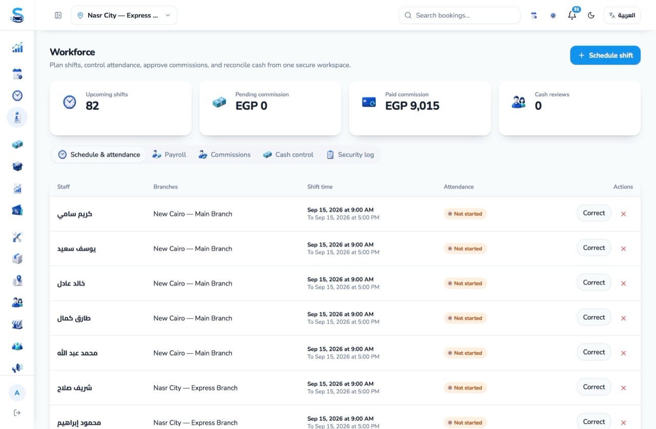Delete محمد عبد الله's shift with red X
This screenshot has height=429, width=656.
[x=624, y=353]
